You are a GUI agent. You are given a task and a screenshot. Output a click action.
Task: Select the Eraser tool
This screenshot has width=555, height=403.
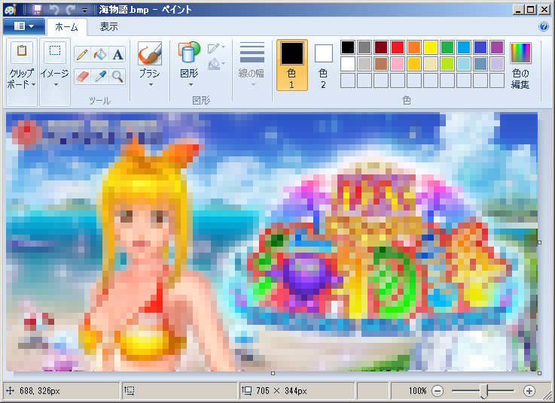point(82,77)
